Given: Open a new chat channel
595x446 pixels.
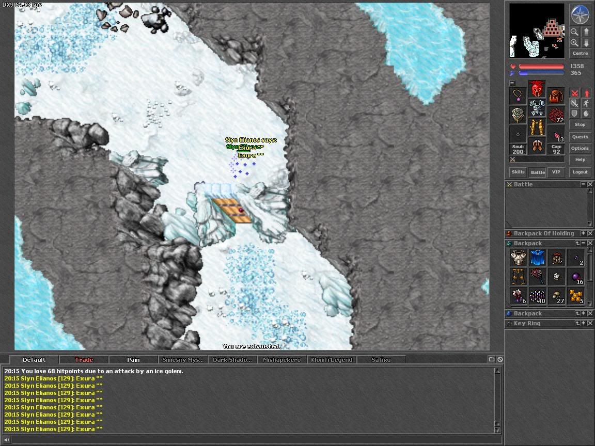Looking at the screenshot, I should tap(491, 359).
